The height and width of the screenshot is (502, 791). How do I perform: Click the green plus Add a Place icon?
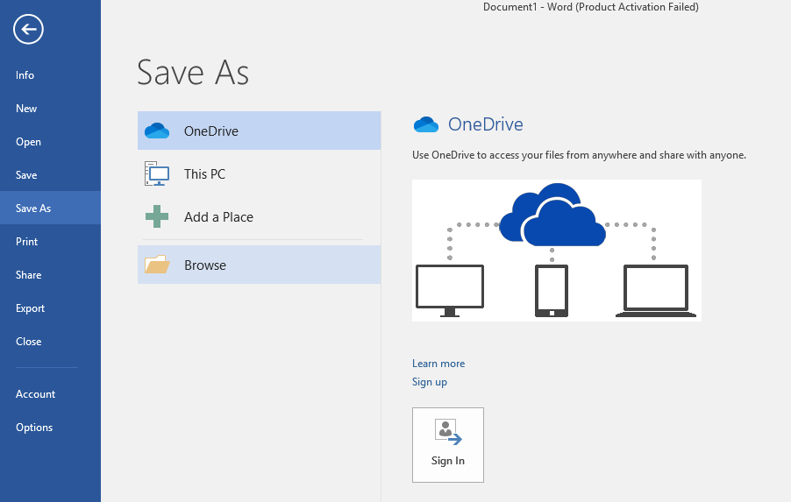pyautogui.click(x=157, y=216)
